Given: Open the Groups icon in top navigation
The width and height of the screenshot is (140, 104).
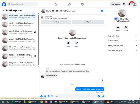Looking at the screenshot, I should pos(82,4).
